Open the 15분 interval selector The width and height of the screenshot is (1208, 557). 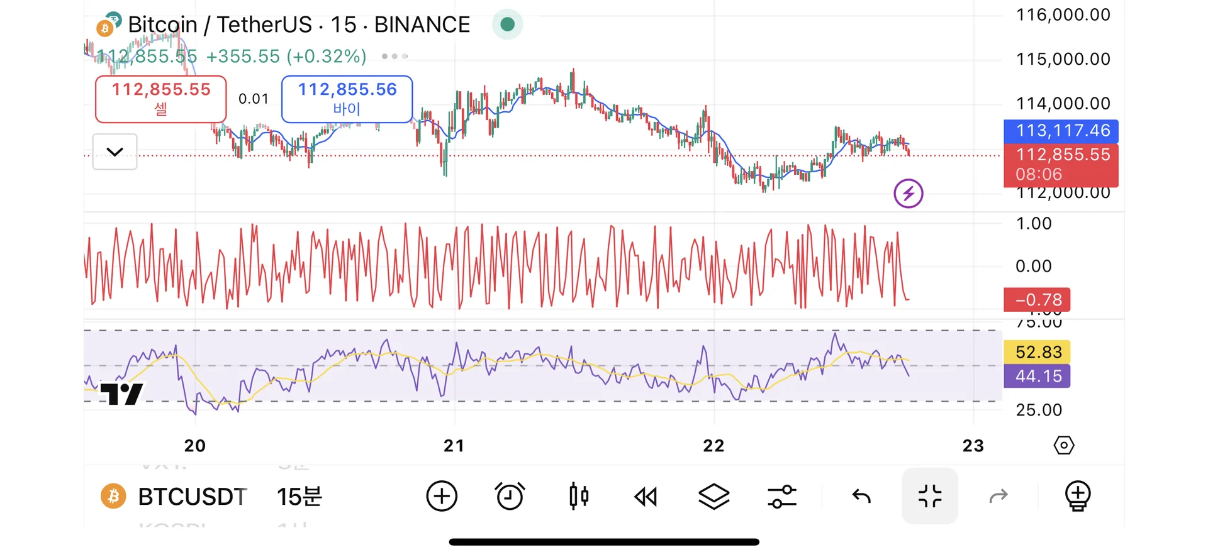pyautogui.click(x=299, y=497)
